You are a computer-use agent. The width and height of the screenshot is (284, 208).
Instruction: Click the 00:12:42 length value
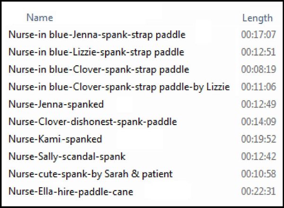point(258,156)
